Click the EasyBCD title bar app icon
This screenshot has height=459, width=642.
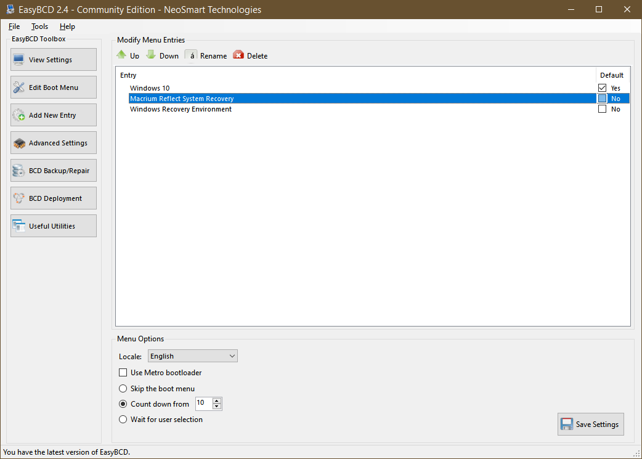pos(10,9)
